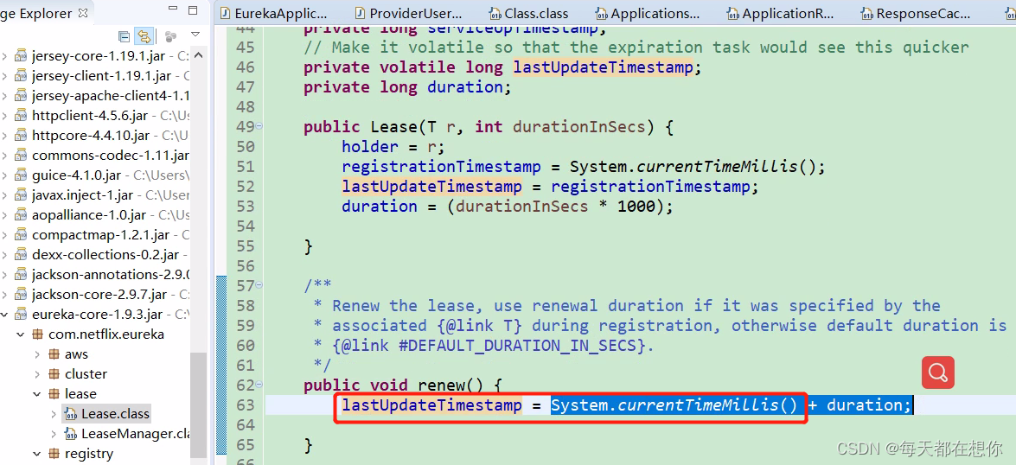Click the lease package icon

54,394
